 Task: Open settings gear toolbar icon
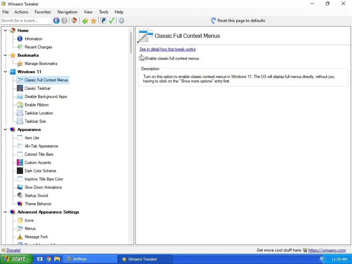(x=121, y=21)
